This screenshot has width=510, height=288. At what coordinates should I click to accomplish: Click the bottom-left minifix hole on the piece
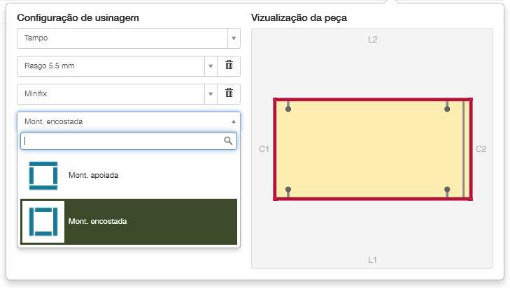point(288,190)
